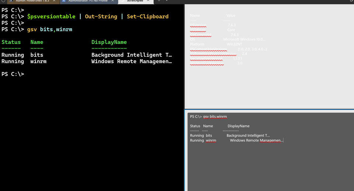Screen dimensions: 354x191
Task: Click the bits entry in the lower scratchpad pane
Action: [x=209, y=136]
